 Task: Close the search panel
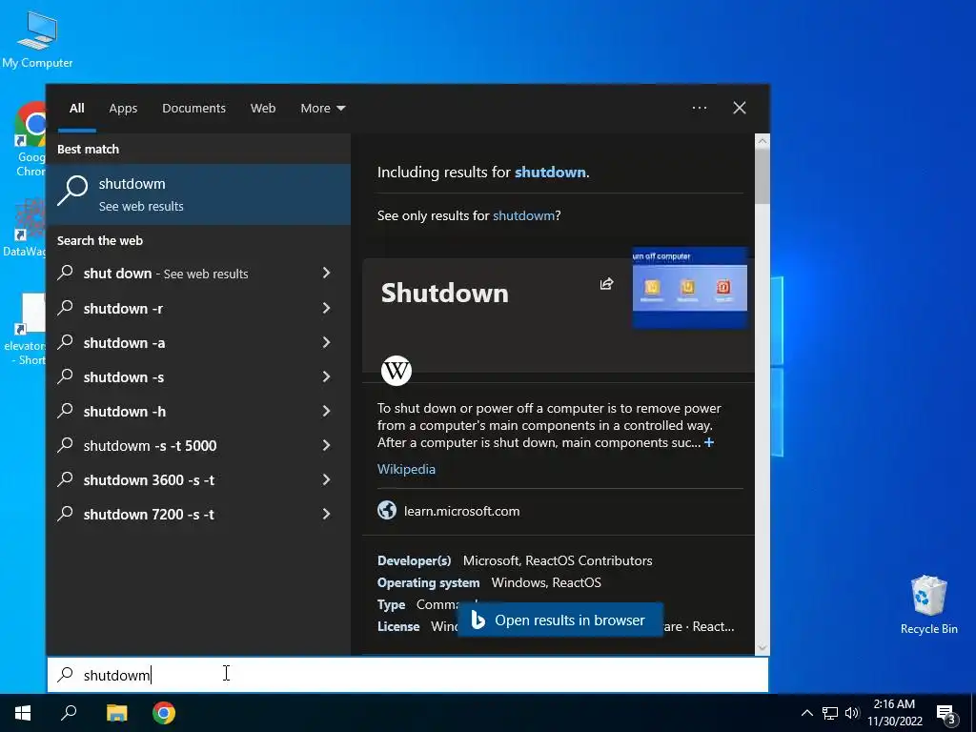click(740, 108)
